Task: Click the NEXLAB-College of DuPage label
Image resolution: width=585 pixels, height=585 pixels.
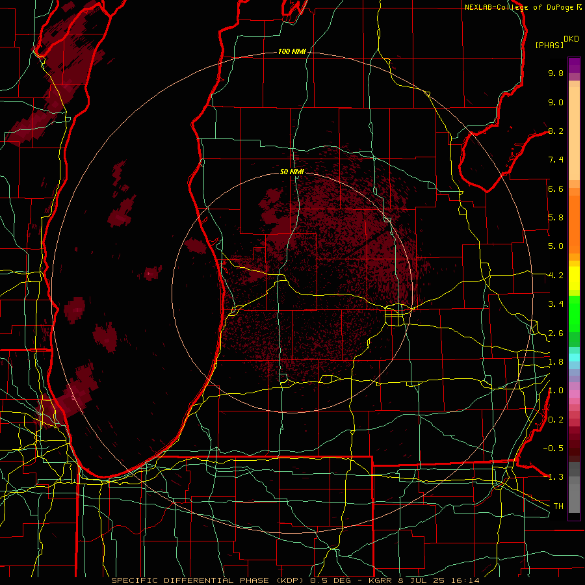Action: tap(520, 7)
